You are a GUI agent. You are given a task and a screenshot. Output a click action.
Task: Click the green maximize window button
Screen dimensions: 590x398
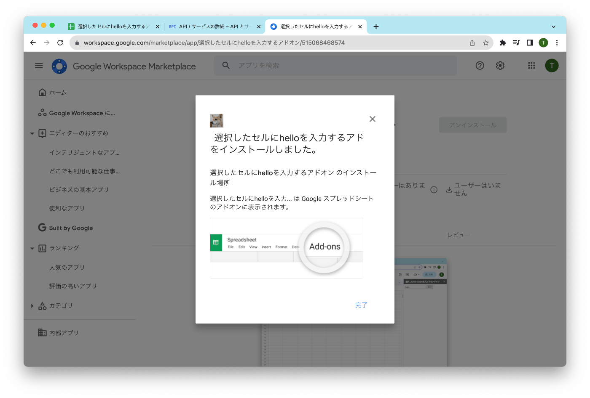coord(52,25)
